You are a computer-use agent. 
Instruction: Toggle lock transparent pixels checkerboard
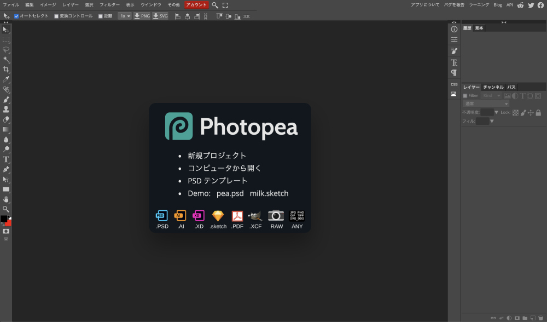(515, 112)
